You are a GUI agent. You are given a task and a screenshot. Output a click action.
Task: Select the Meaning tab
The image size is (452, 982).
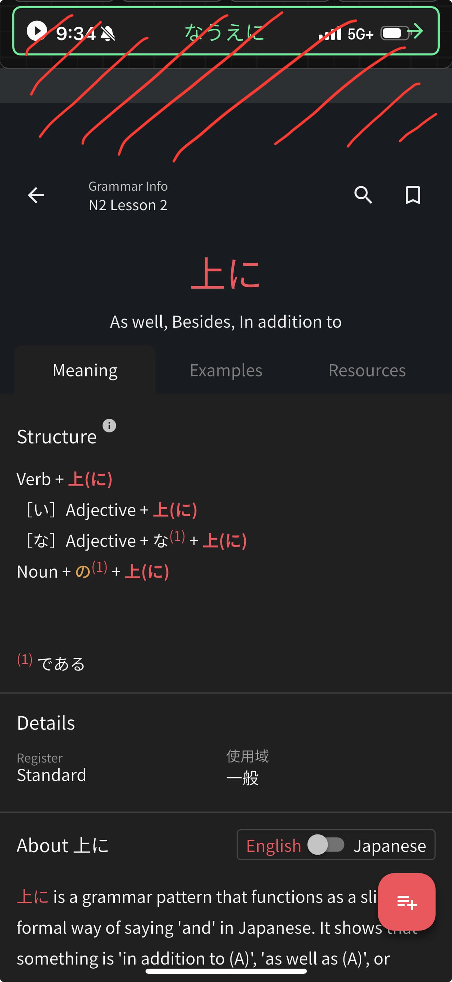85,370
